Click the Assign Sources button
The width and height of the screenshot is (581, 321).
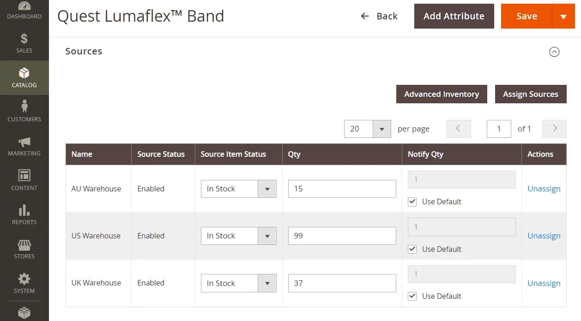[531, 94]
